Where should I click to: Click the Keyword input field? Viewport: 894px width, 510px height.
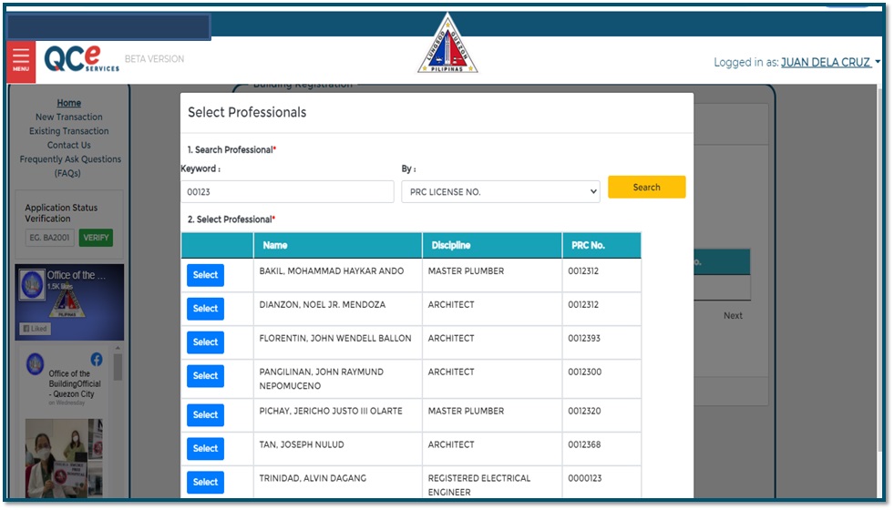[287, 191]
